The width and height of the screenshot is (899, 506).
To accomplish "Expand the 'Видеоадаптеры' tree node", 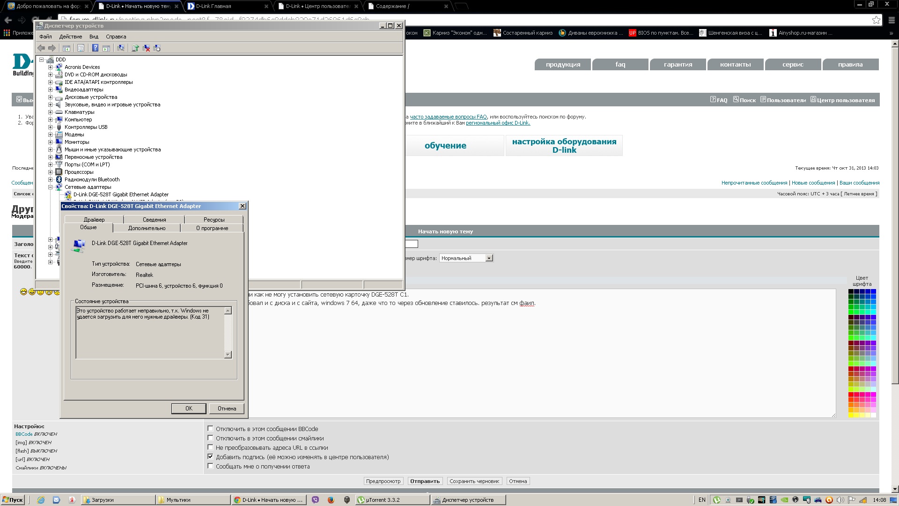I will click(51, 89).
